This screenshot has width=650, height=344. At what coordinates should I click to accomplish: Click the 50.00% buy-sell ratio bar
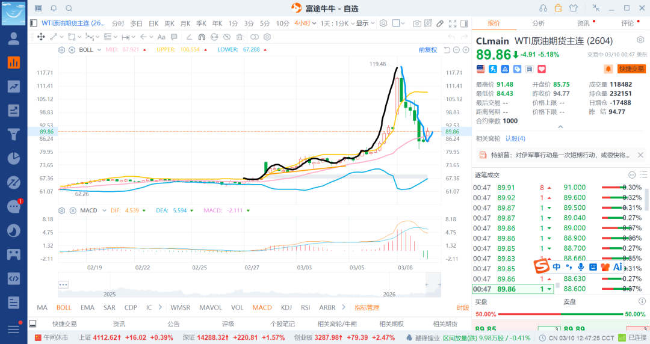pos(560,314)
